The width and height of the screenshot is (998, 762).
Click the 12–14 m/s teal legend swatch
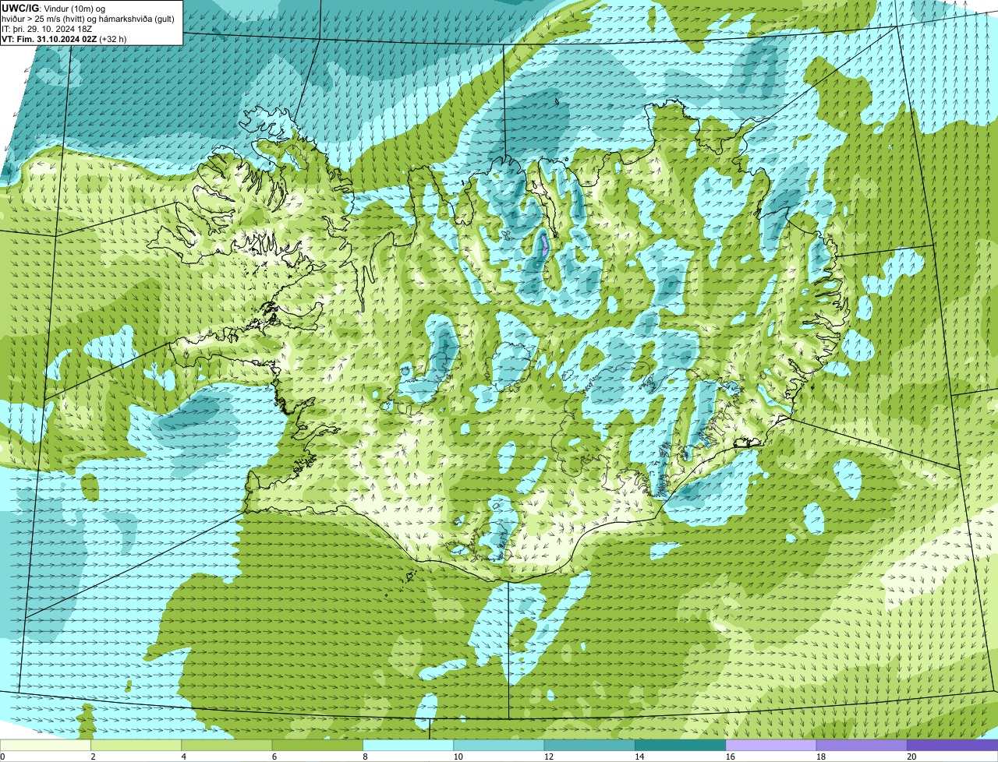589,745
